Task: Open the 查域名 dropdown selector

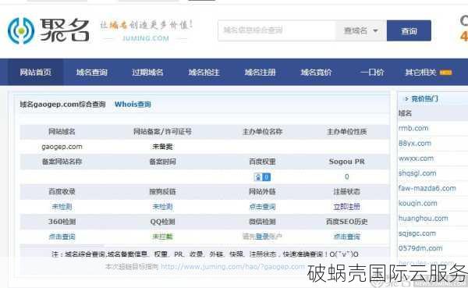Action: coord(361,30)
